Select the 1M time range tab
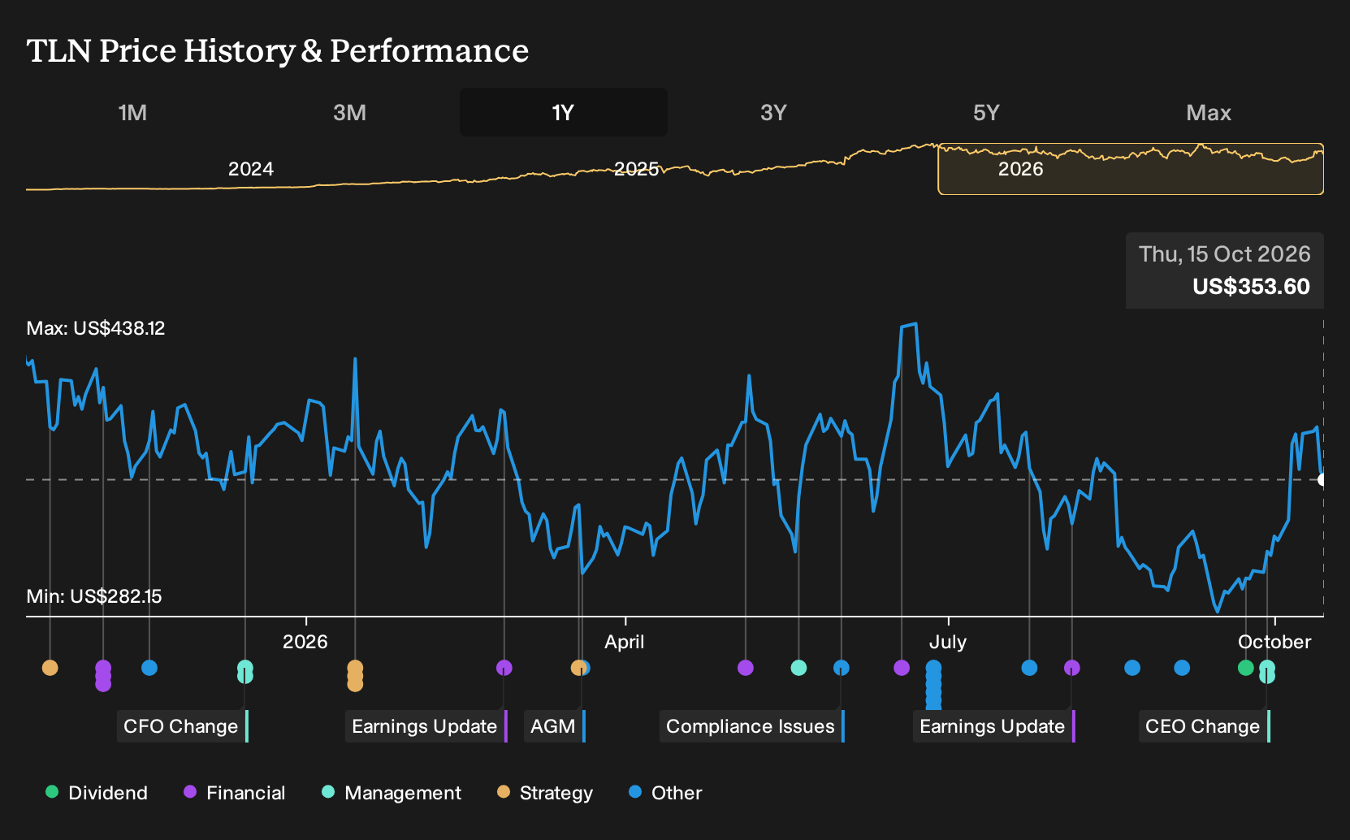This screenshot has width=1350, height=840. coord(132,112)
